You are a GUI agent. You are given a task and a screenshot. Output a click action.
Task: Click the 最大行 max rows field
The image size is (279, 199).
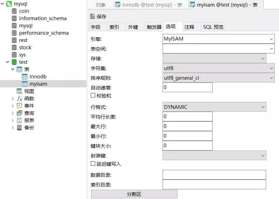pos(188,126)
